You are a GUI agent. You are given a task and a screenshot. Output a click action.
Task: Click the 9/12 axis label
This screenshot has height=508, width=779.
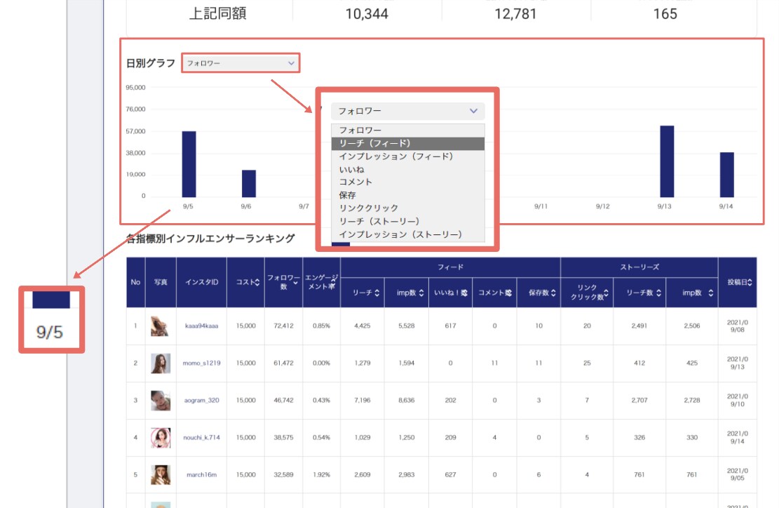point(602,206)
